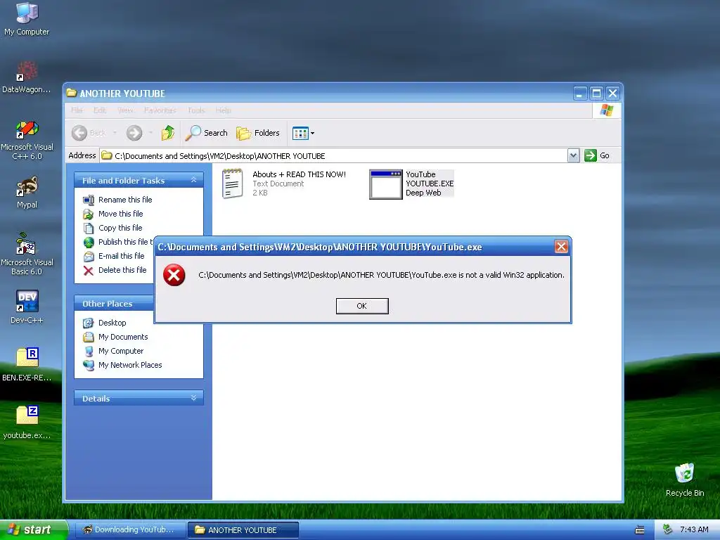
Task: Click the red error icon in dialog
Action: [174, 275]
